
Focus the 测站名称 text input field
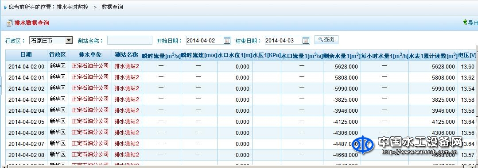129,40
